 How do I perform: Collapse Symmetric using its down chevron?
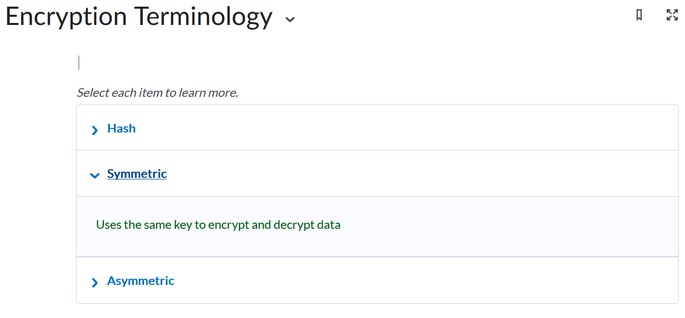(94, 175)
